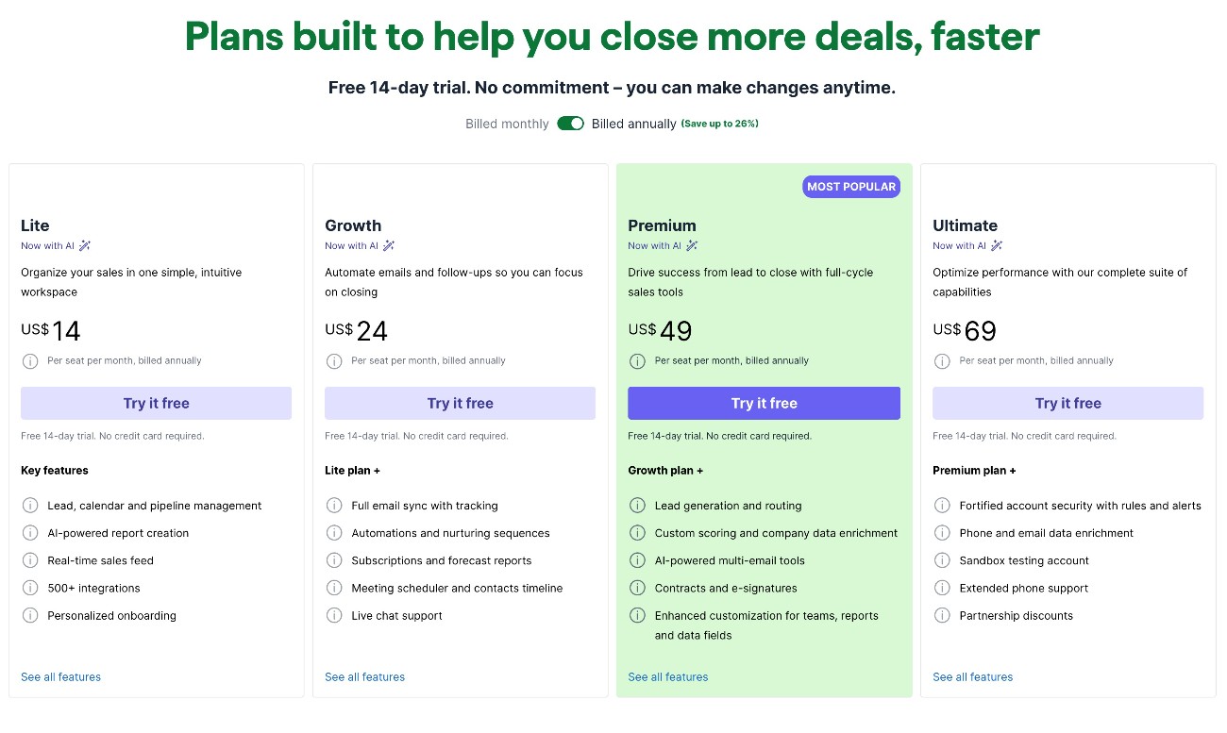Click the AI sparkle icon on the Ultimate plan
The height and width of the screenshot is (733, 1227).
coord(996,245)
